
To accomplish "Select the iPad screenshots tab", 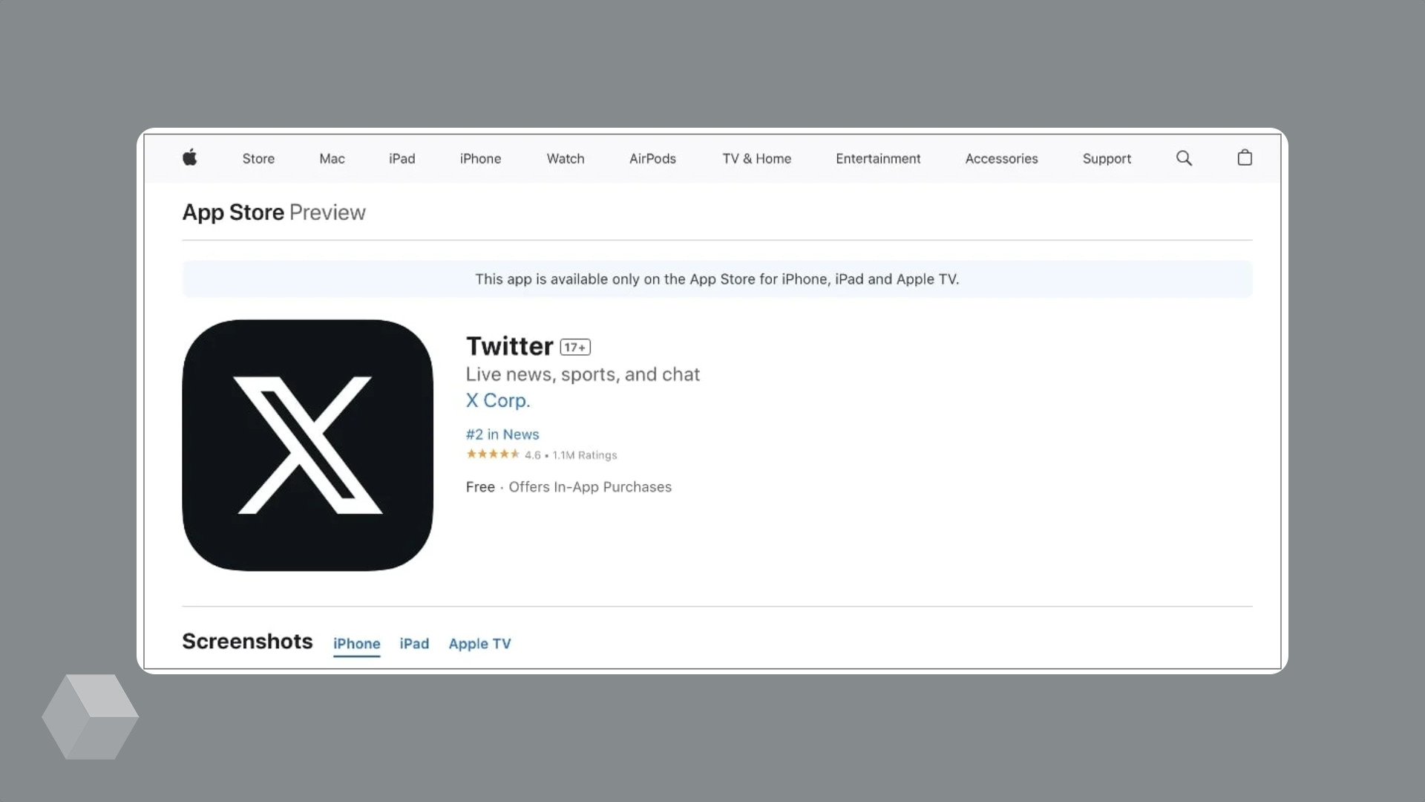I will point(414,643).
